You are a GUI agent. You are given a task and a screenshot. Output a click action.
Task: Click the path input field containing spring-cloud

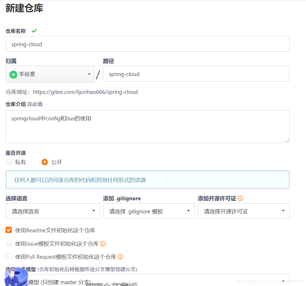tap(196, 74)
